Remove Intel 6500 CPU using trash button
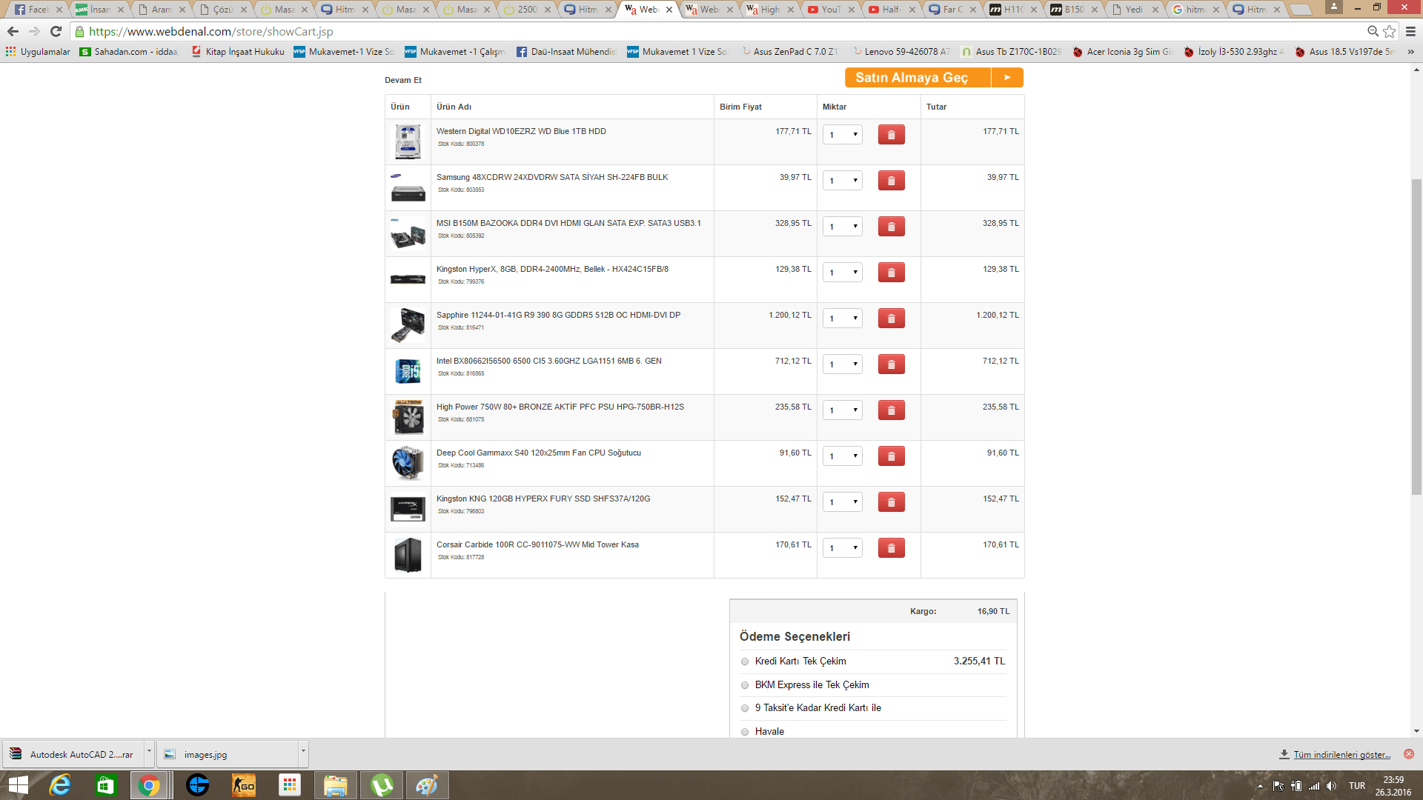 tap(891, 364)
